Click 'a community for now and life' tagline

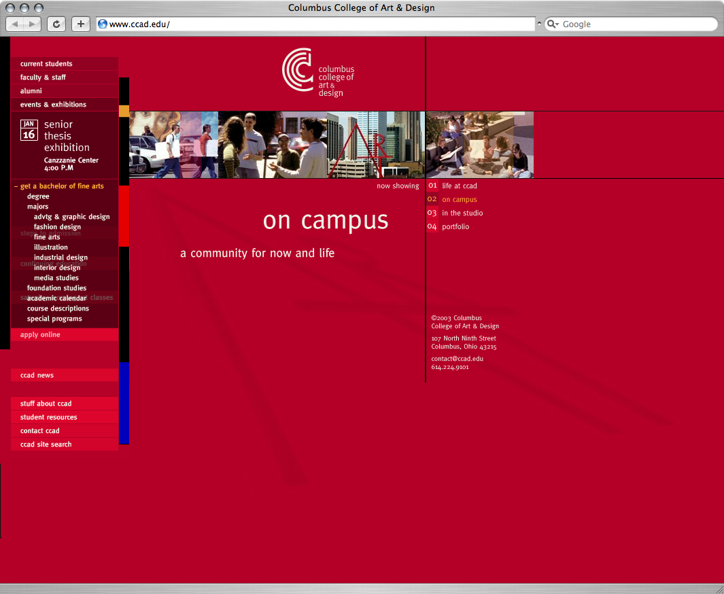[257, 254]
